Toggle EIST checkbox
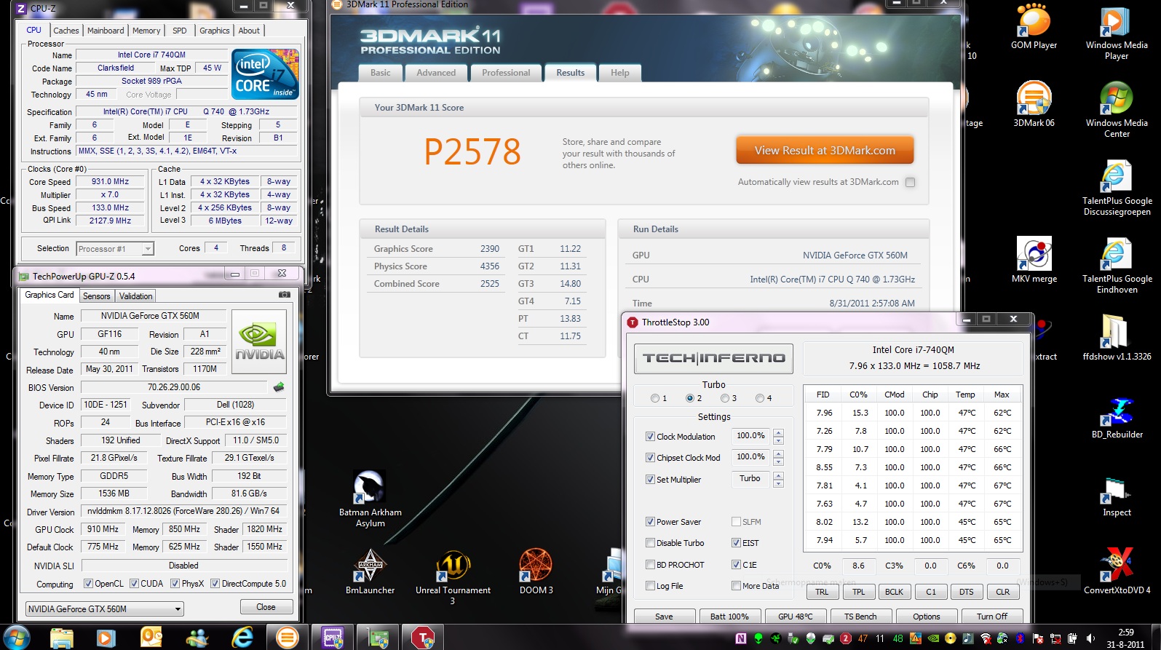Viewport: 1161px width, 650px height. [x=736, y=543]
